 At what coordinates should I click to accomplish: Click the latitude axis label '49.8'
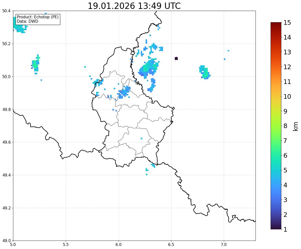[6, 109]
